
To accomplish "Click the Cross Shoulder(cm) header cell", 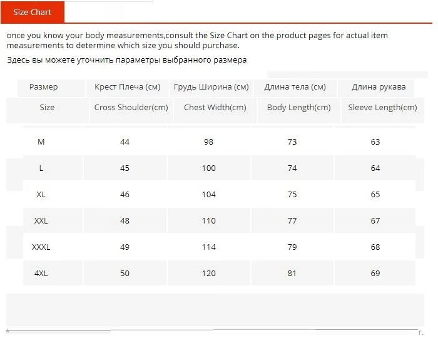I will (x=131, y=108).
